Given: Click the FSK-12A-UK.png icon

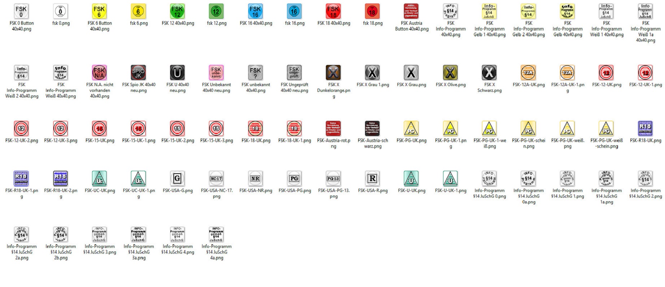Looking at the screenshot, I should [x=528, y=72].
